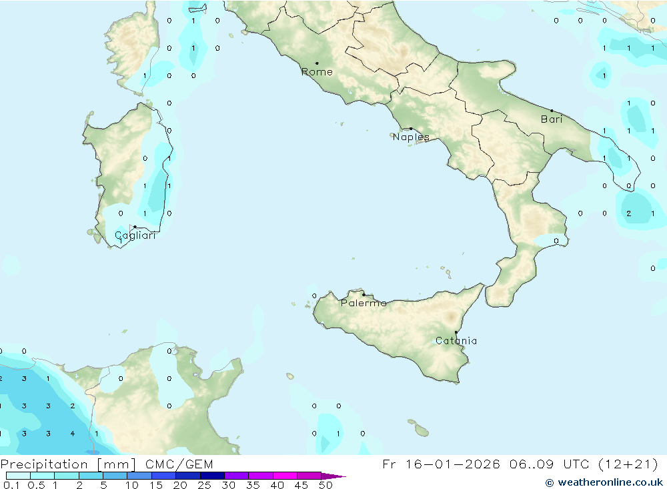Select the Cagliari city label
Viewport: 667px width, 489px height.
point(135,235)
